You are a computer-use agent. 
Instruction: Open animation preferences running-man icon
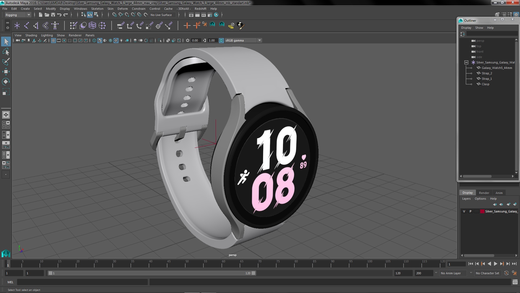tap(514, 273)
